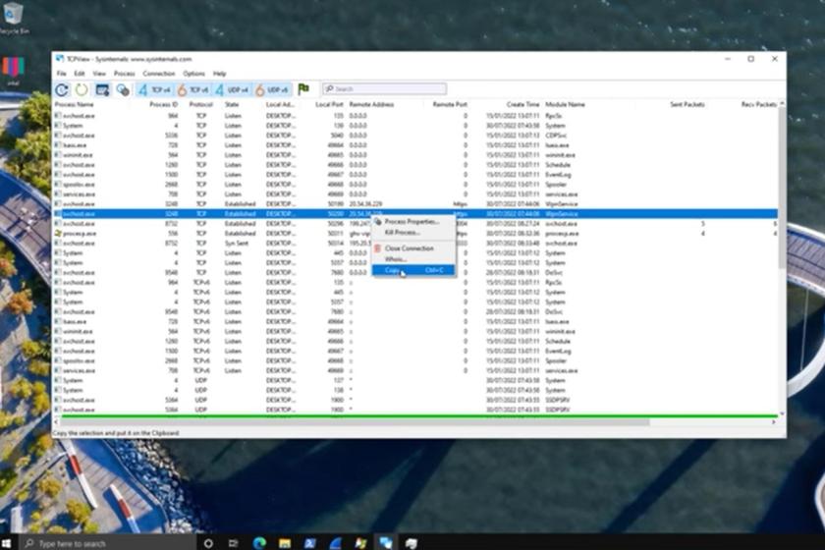Toggle the TCP v6 filter

point(193,90)
